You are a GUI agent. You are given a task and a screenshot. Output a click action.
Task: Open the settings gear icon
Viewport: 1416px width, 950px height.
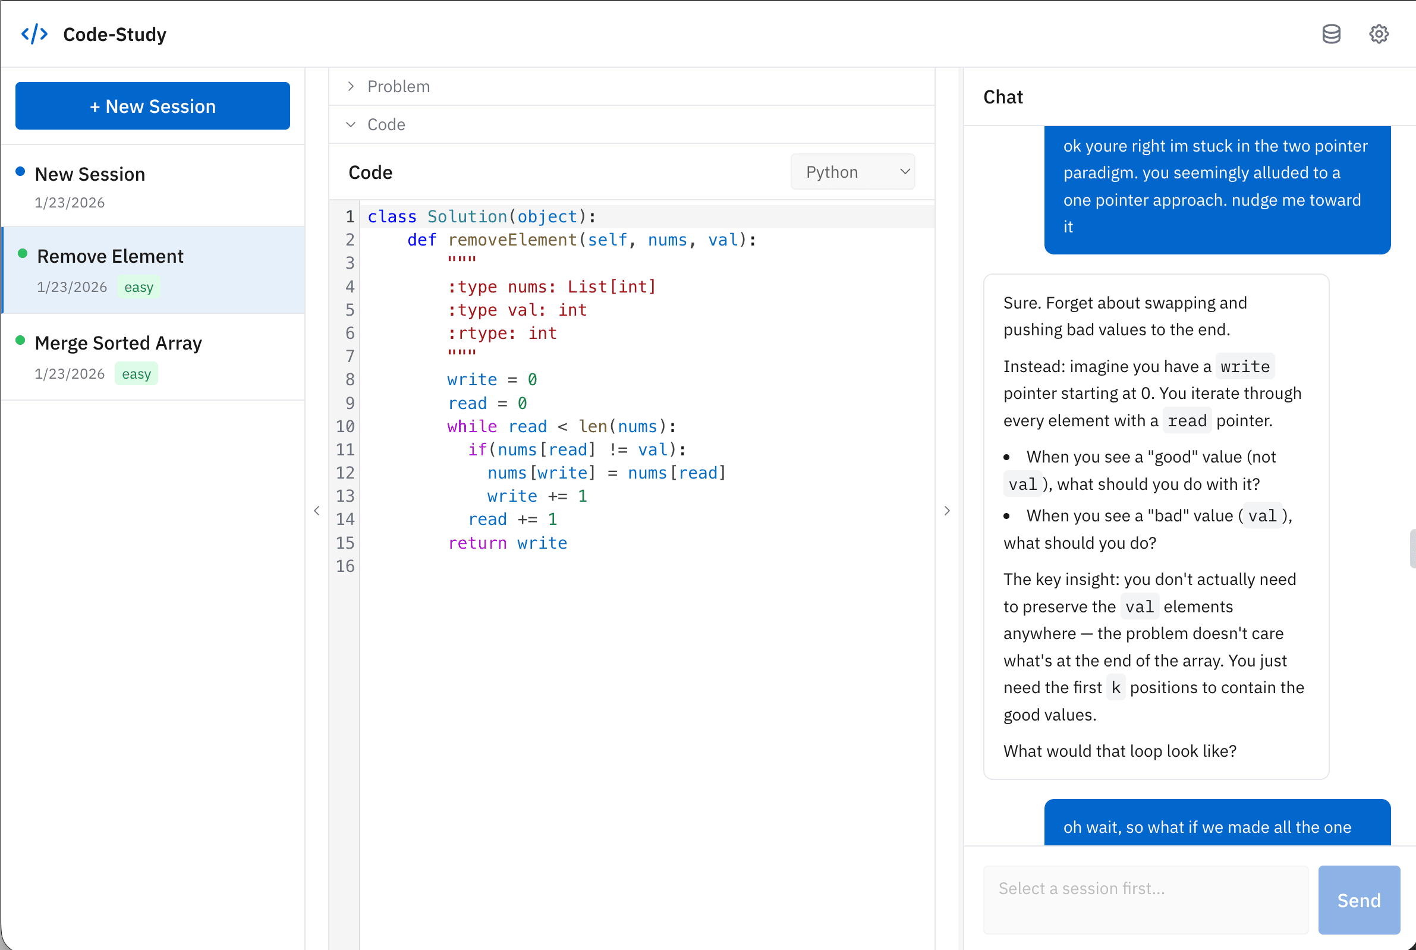click(x=1379, y=34)
